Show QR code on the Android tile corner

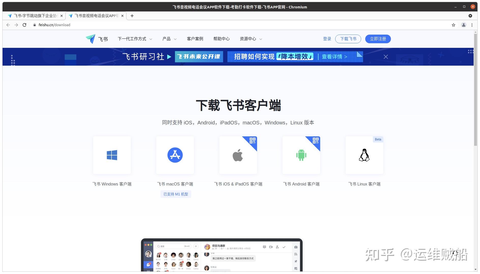pos(316,140)
